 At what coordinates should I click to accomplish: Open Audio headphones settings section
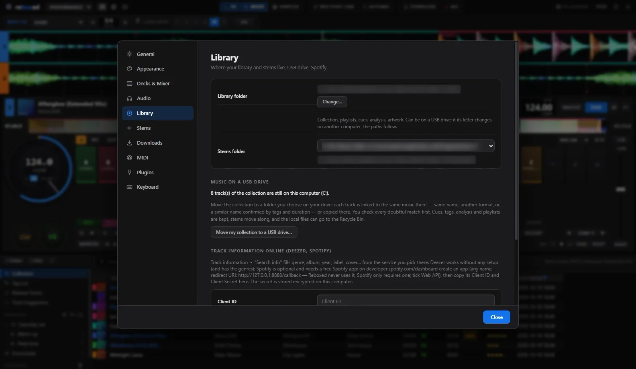(x=157, y=99)
